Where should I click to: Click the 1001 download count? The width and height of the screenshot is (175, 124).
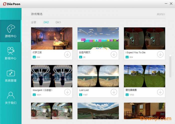(39, 95)
